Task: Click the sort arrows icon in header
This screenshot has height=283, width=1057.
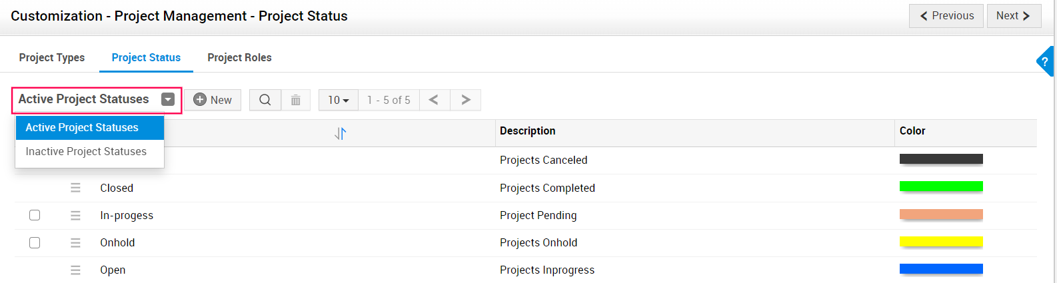Action: click(x=340, y=133)
